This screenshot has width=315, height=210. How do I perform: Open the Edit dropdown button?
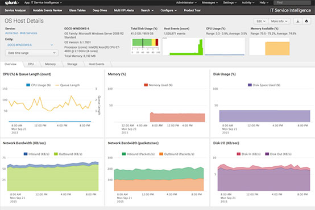pos(261,21)
